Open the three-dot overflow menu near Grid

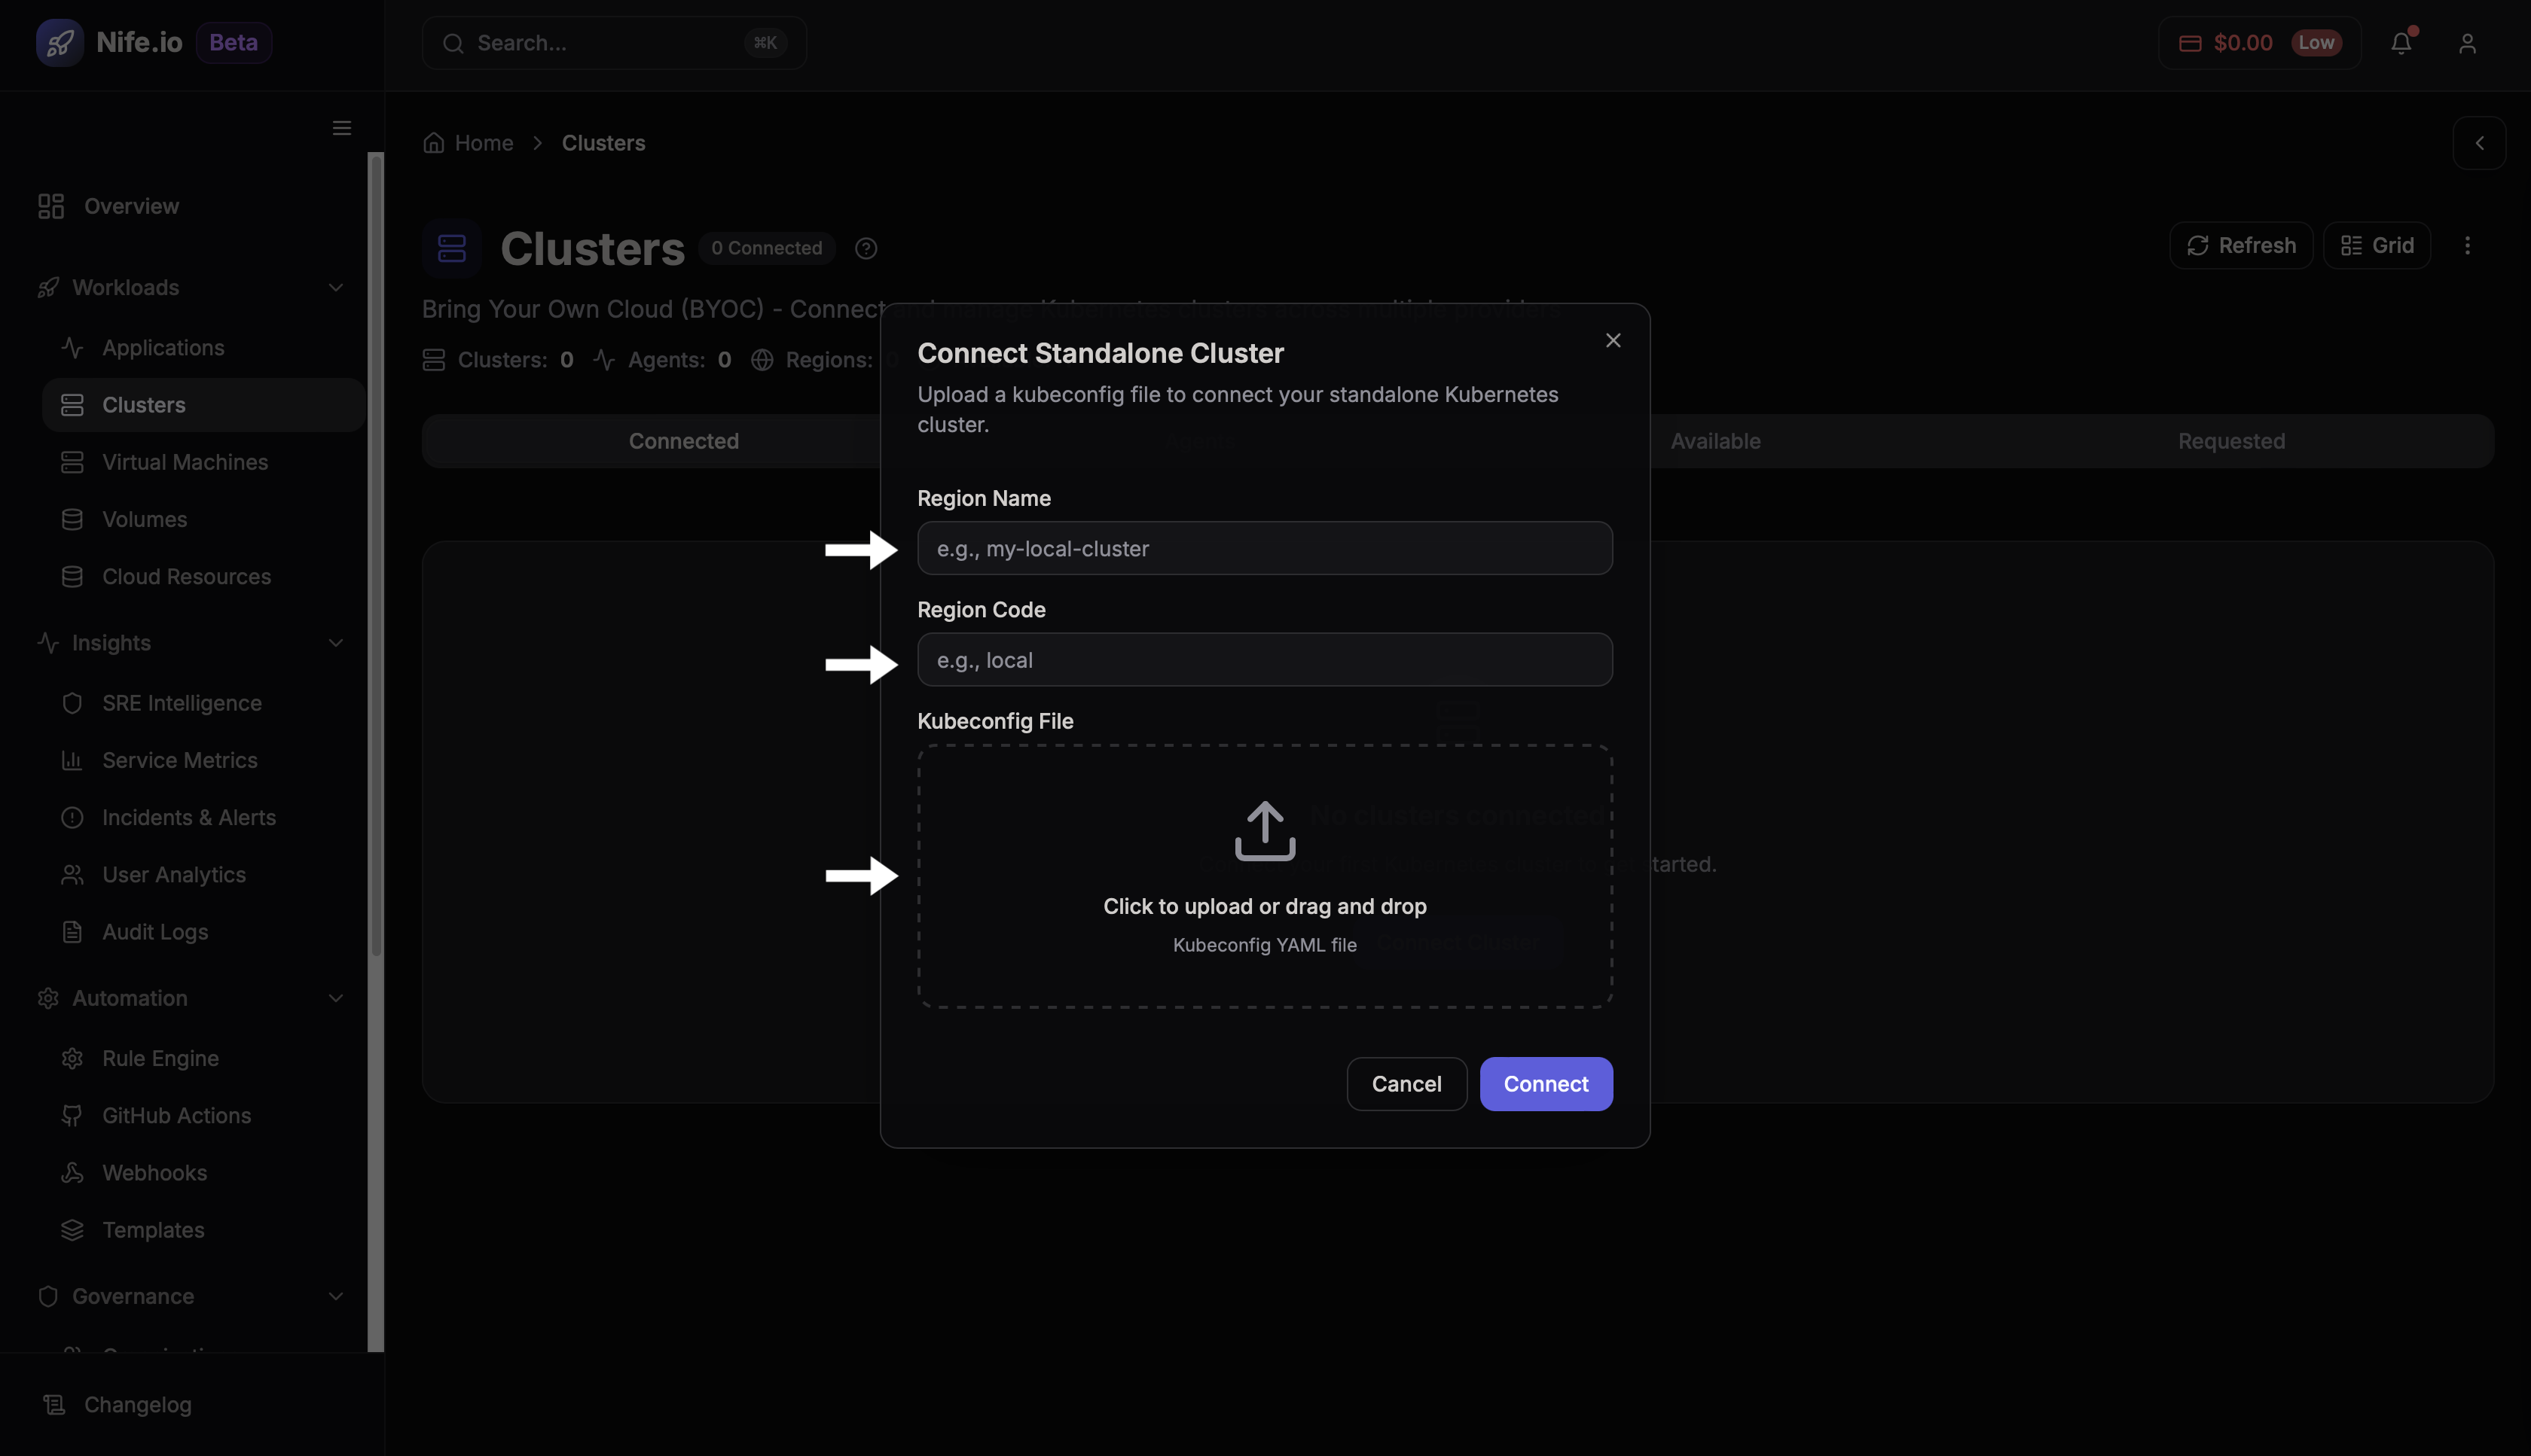pos(2468,245)
